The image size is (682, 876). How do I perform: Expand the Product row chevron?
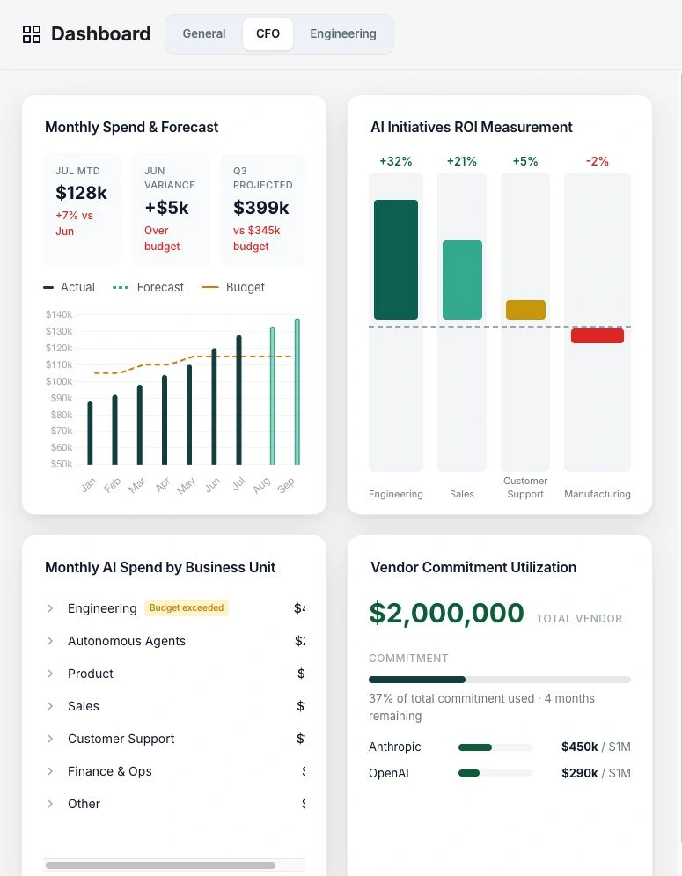pos(50,674)
